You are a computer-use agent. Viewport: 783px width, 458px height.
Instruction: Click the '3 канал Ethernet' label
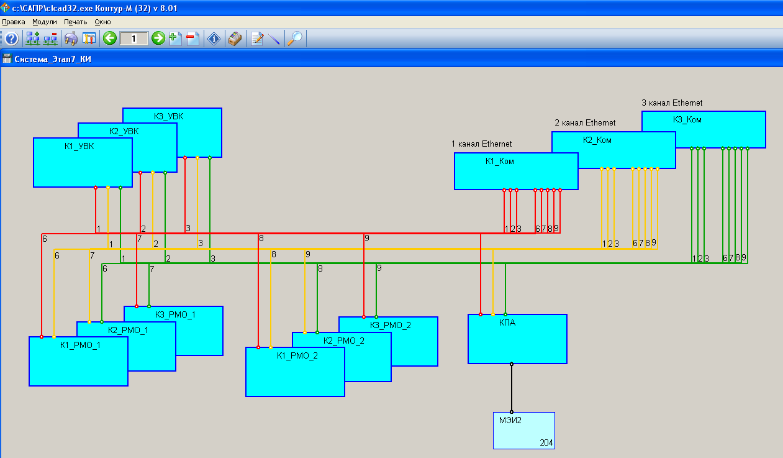pos(672,103)
